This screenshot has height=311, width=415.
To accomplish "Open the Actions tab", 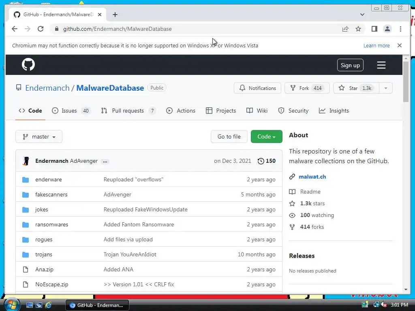I will [181, 111].
